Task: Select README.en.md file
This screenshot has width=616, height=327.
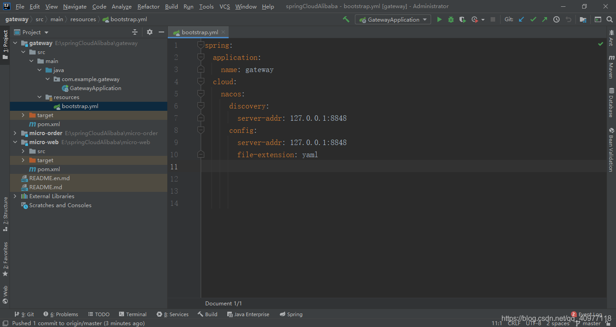Action: 46,178
